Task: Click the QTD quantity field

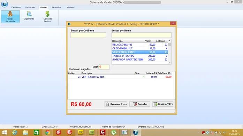Action: pos(104,67)
